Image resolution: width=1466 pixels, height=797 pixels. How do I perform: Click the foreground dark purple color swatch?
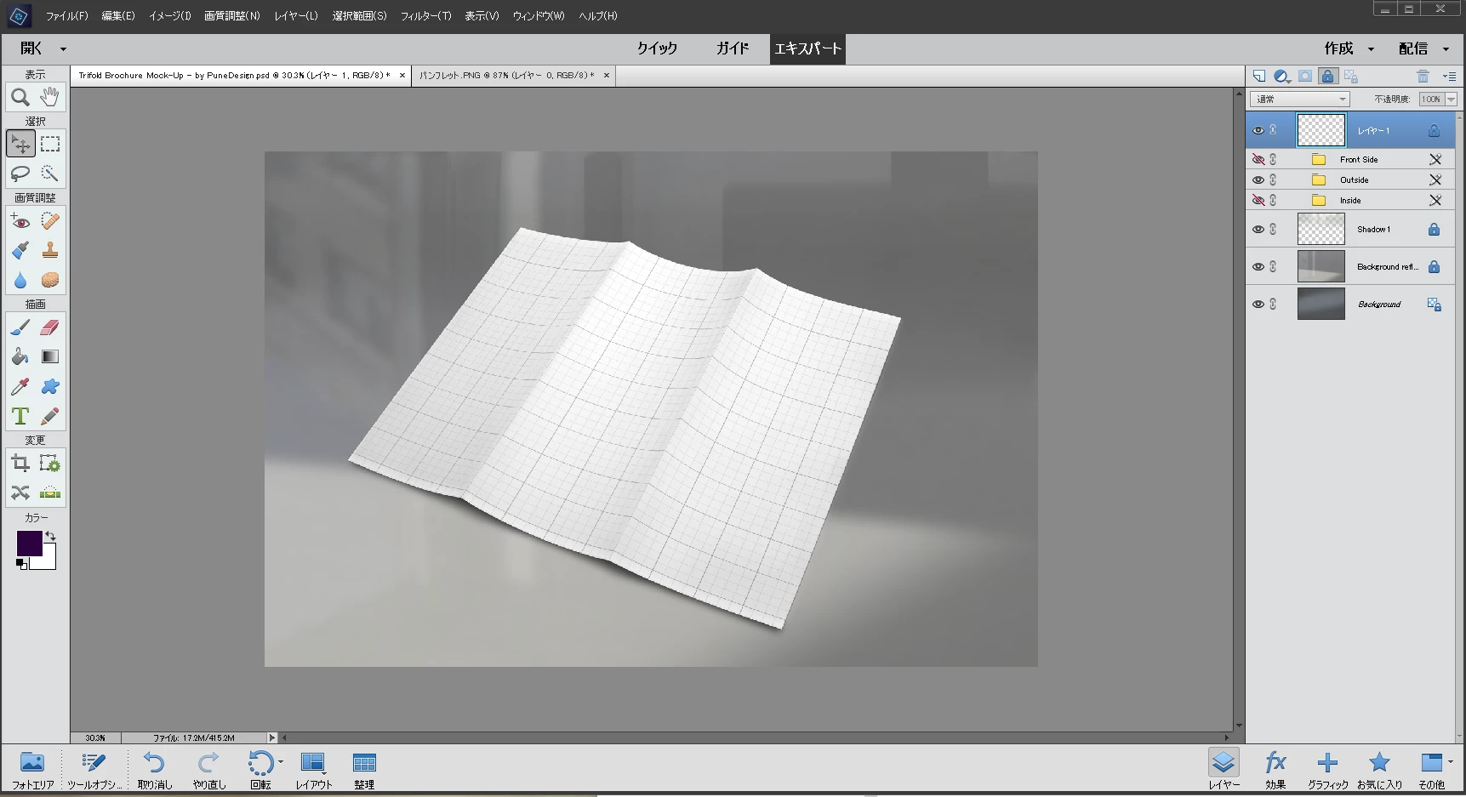(x=29, y=544)
